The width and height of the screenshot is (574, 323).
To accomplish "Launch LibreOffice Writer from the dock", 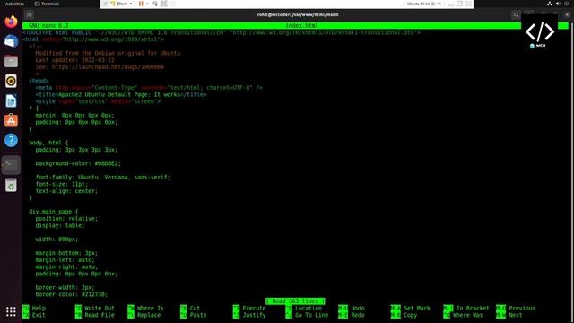I will tap(11, 100).
